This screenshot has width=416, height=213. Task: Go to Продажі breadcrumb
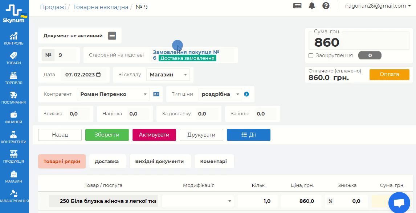pos(53,7)
